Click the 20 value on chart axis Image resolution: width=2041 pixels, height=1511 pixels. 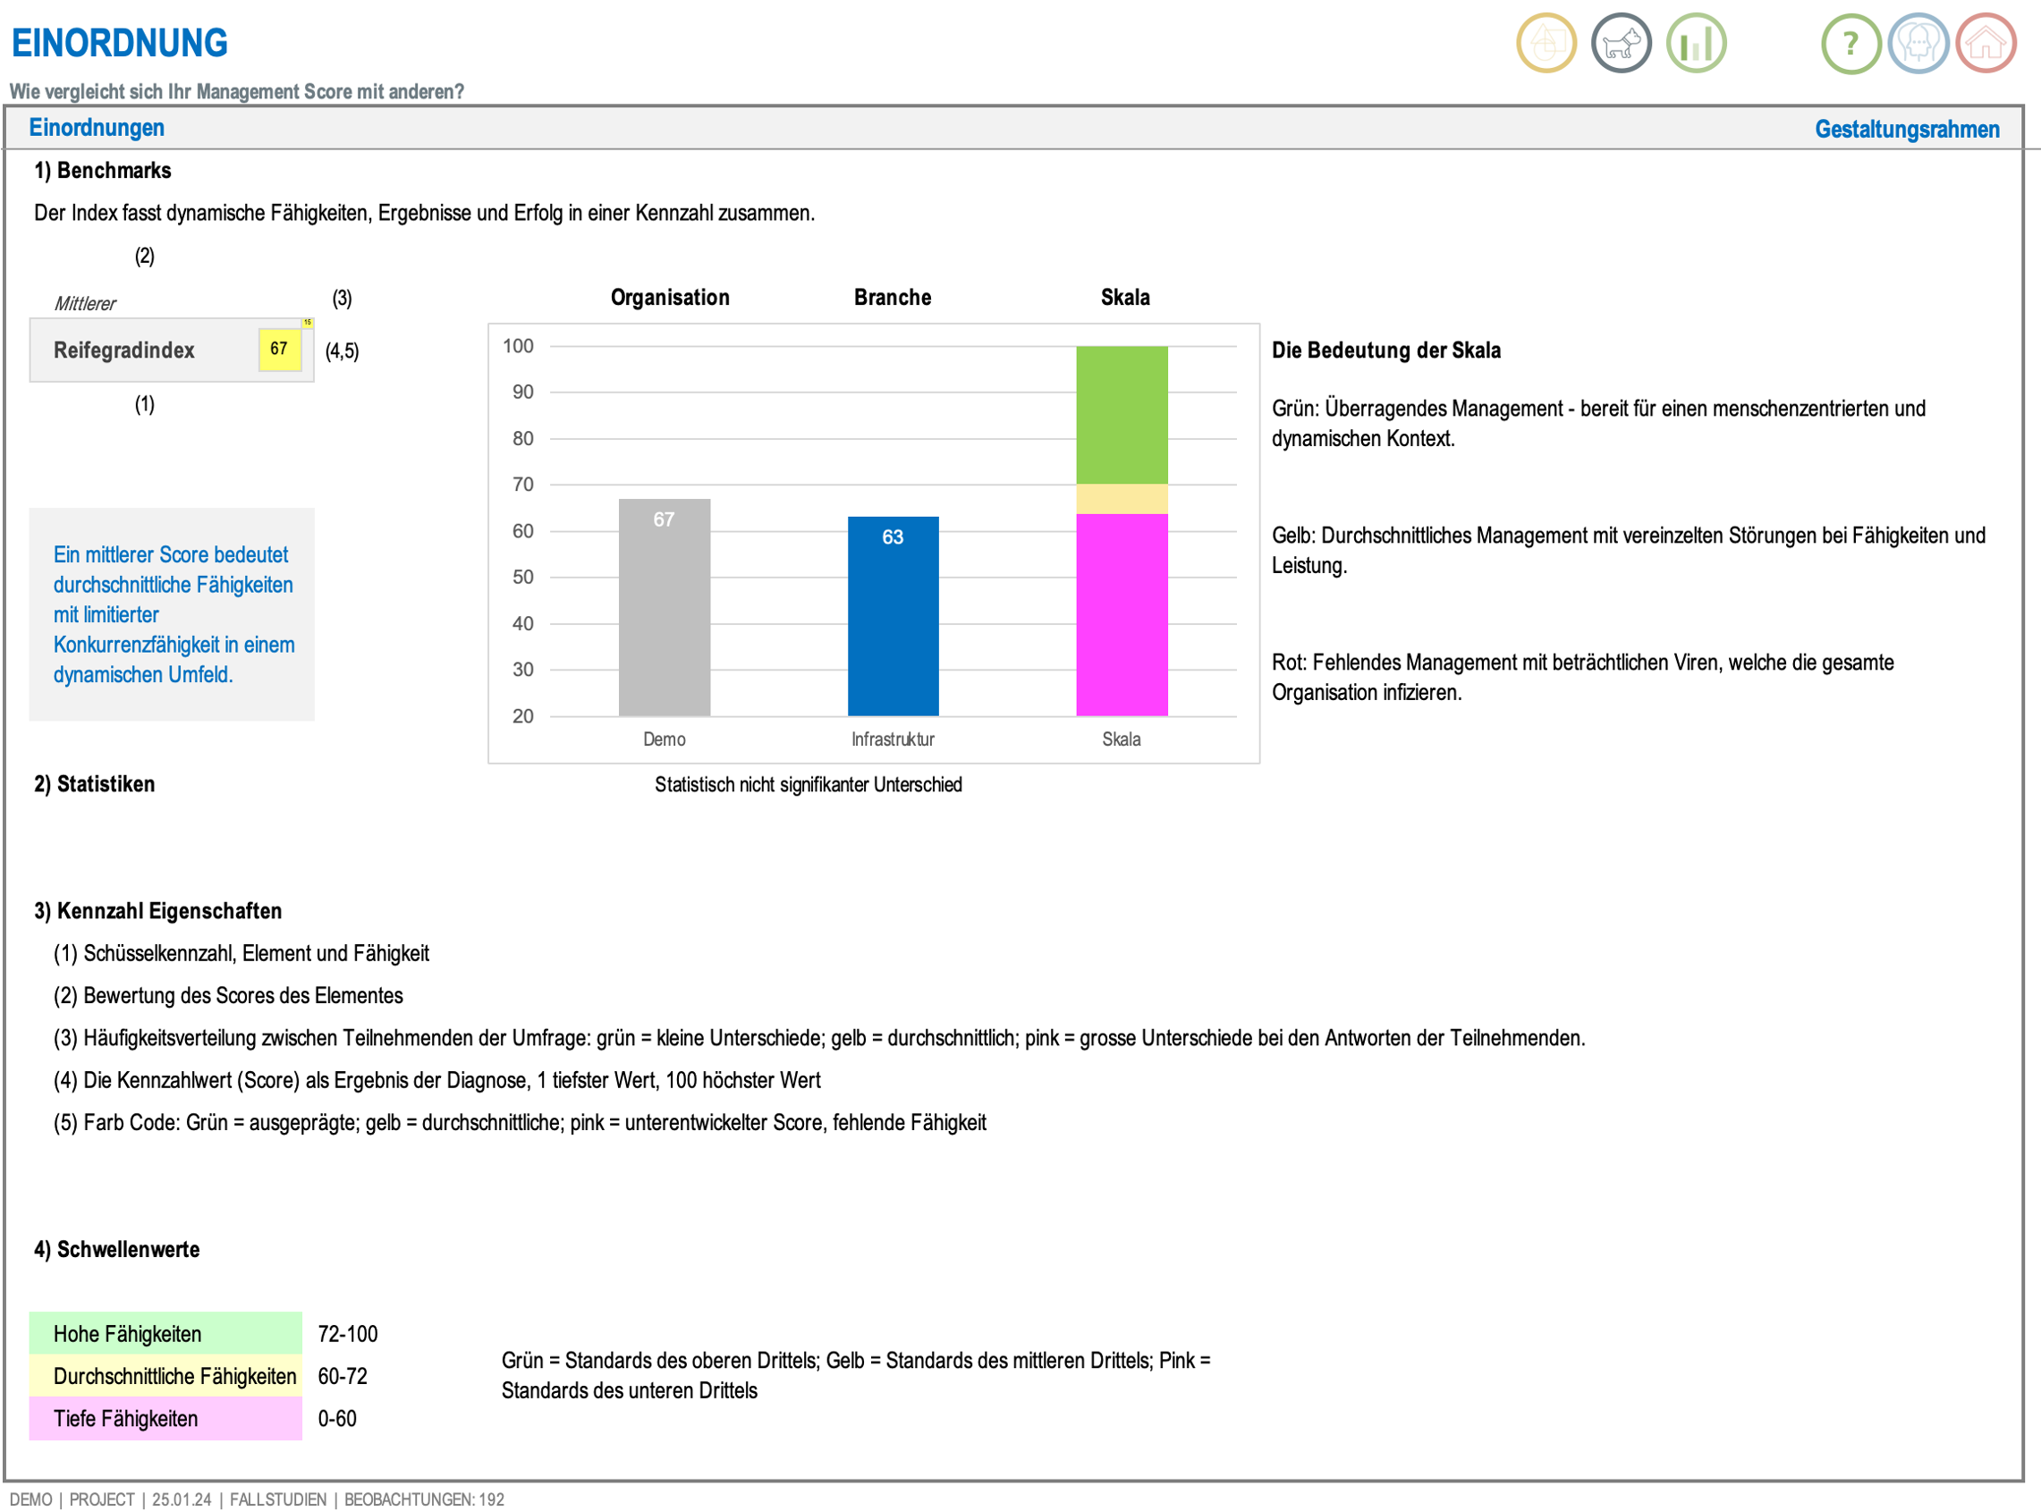522,716
